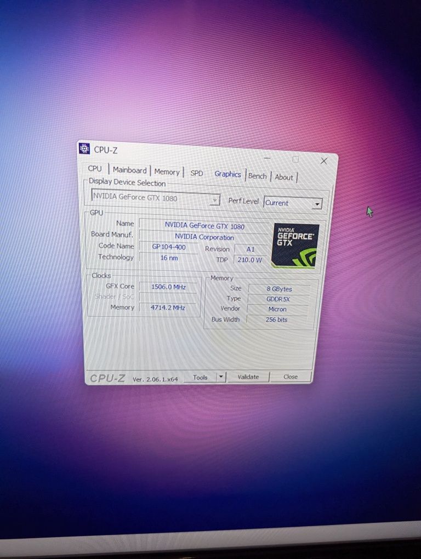
Task: Click the Validate button
Action: pyautogui.click(x=248, y=377)
